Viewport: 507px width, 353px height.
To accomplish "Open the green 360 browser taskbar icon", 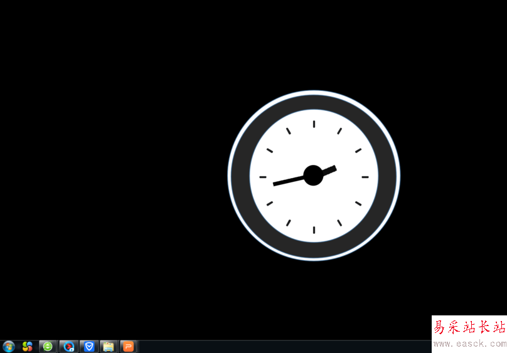I will point(48,347).
